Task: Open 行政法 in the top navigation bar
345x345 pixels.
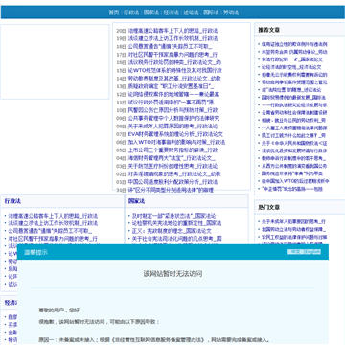Action: click(131, 12)
